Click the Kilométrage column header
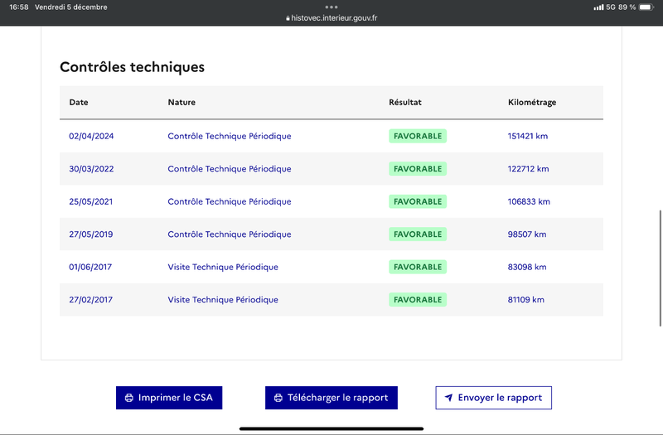The width and height of the screenshot is (663, 435). (531, 103)
